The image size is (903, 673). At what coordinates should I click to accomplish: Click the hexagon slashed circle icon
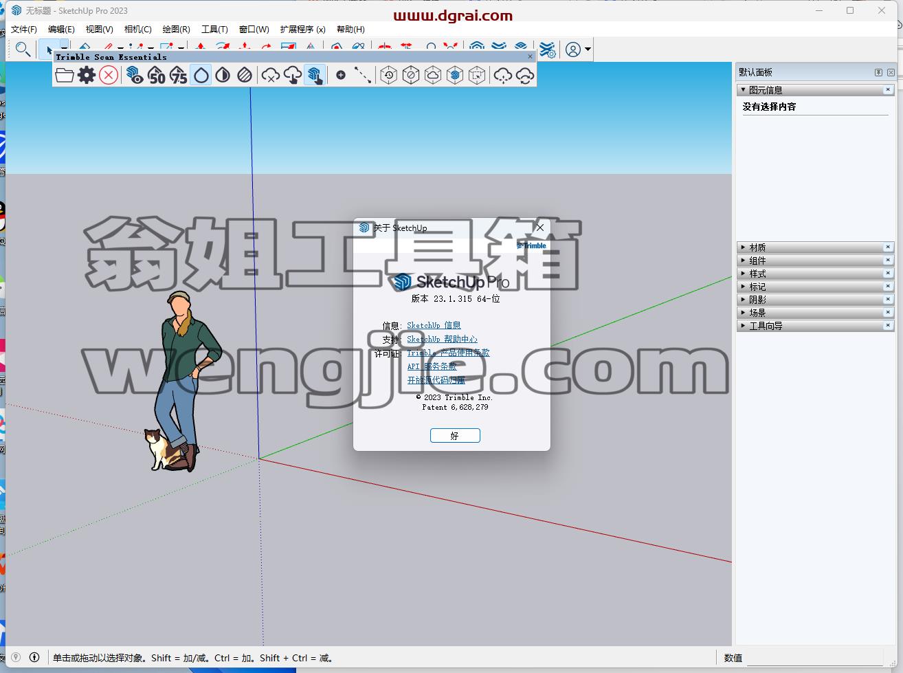(411, 75)
